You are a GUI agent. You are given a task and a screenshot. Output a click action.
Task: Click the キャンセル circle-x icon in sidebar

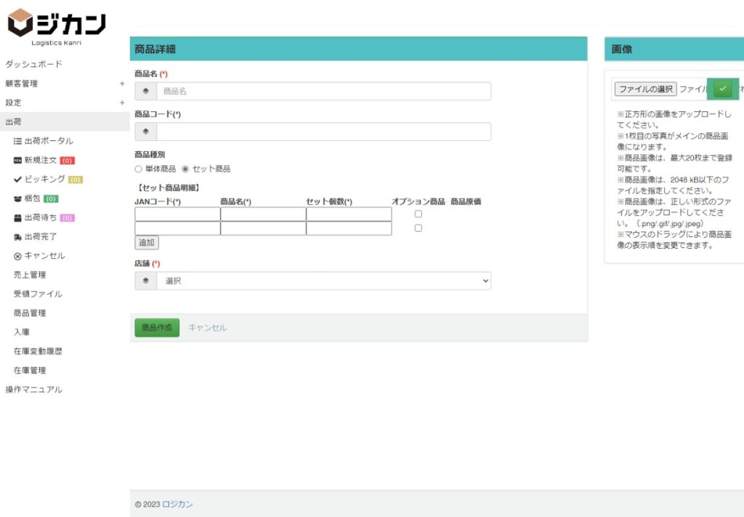[17, 256]
